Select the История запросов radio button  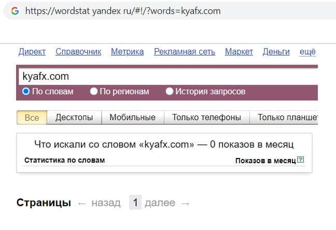point(169,92)
